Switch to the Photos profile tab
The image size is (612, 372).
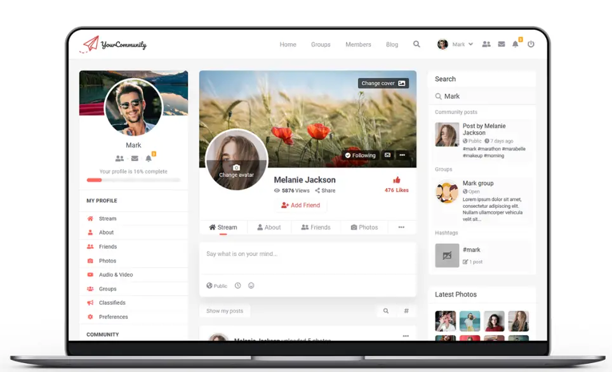coord(364,227)
